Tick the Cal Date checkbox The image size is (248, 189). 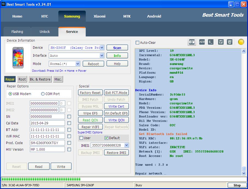pyautogui.click(x=69, y=123)
